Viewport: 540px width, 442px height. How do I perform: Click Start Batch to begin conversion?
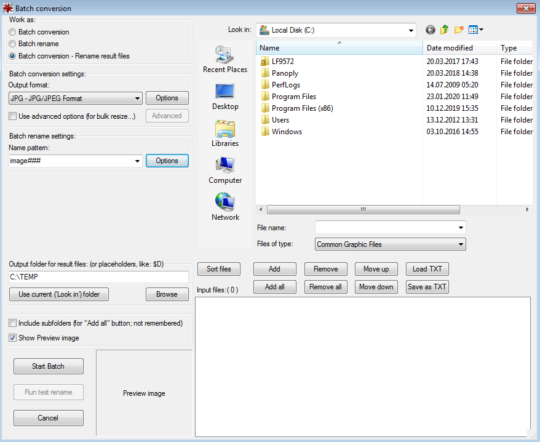[48, 366]
